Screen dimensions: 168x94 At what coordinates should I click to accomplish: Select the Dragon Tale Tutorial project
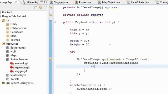[x=14, y=16]
